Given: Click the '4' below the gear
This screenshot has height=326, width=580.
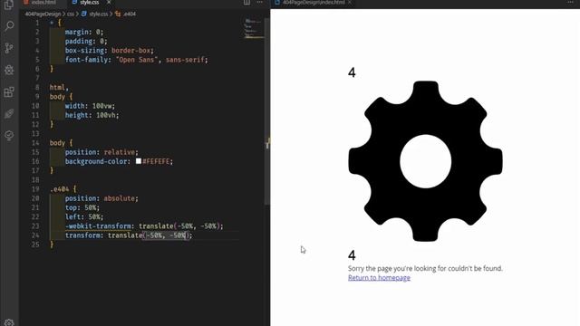Looking at the screenshot, I should [352, 255].
